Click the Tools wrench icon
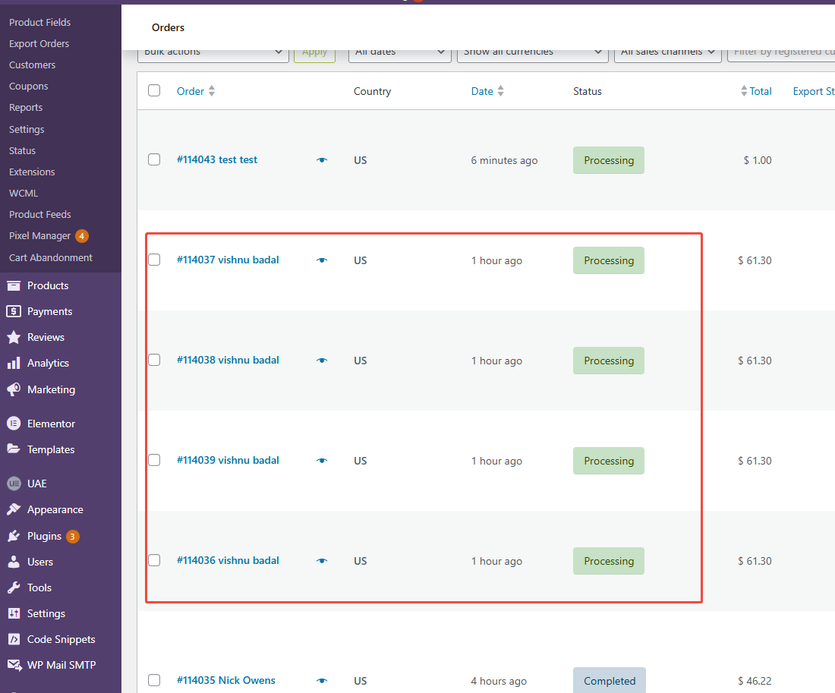This screenshot has height=693, width=835. coord(14,587)
